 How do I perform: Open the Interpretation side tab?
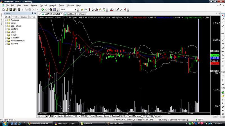click(x=2, y=19)
